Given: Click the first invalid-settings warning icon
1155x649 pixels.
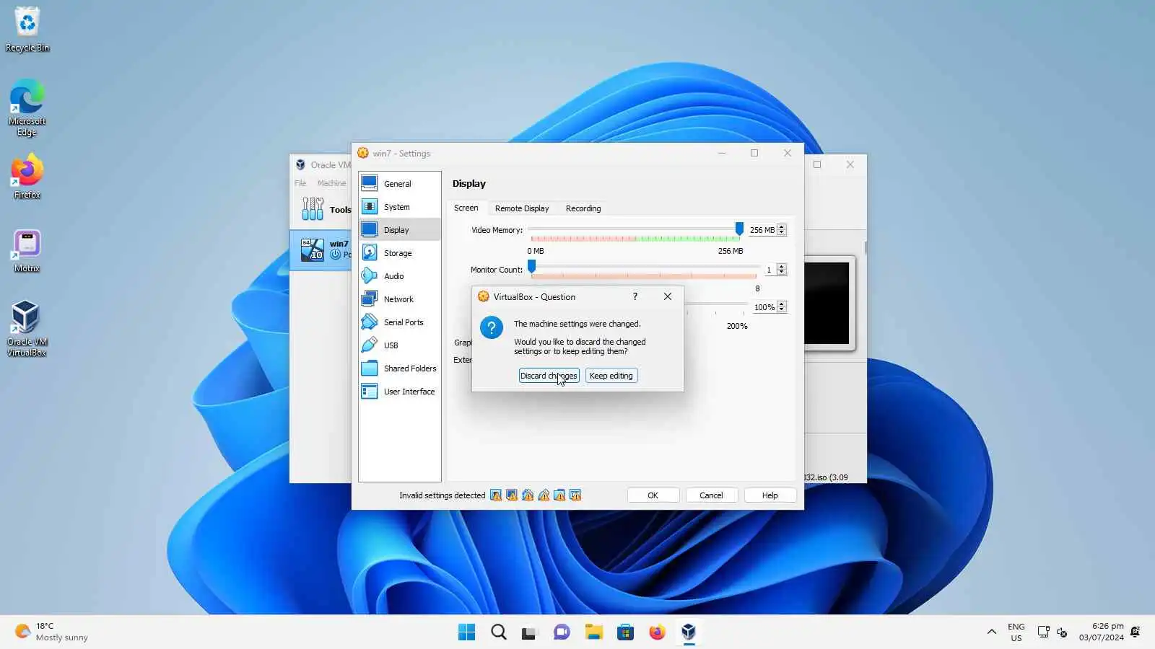Looking at the screenshot, I should 496,495.
